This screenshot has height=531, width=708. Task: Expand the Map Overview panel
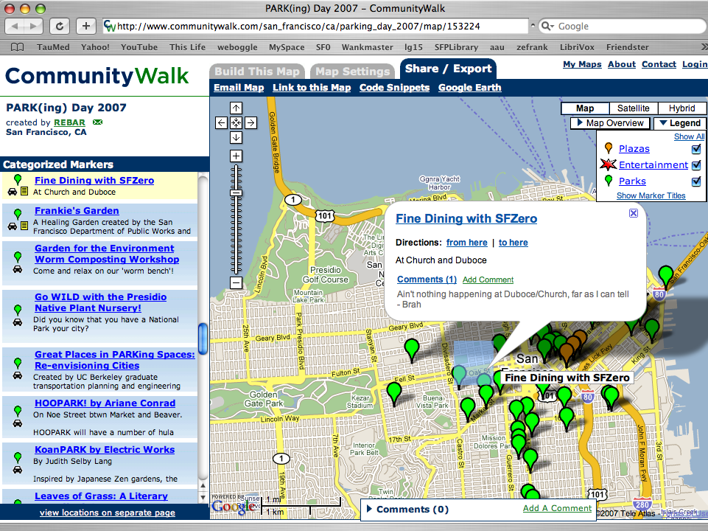coord(610,123)
